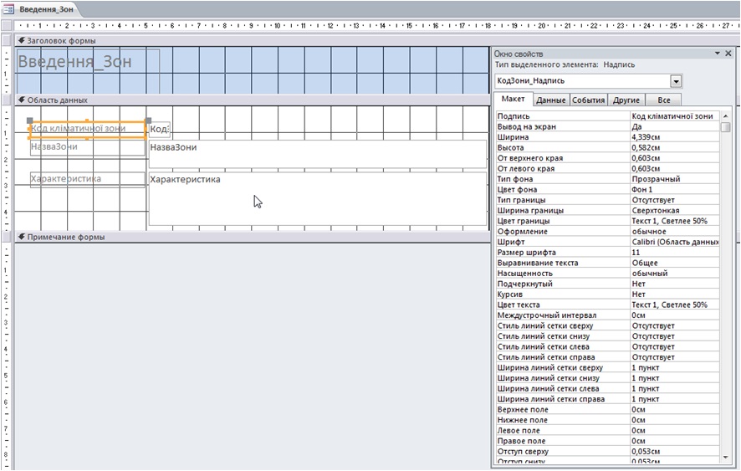
Task: Click the form selector box at ruler corner
Action: point(7,25)
